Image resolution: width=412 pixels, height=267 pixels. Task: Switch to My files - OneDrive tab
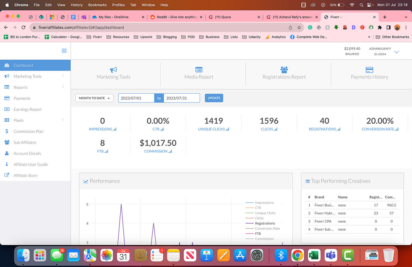(119, 17)
